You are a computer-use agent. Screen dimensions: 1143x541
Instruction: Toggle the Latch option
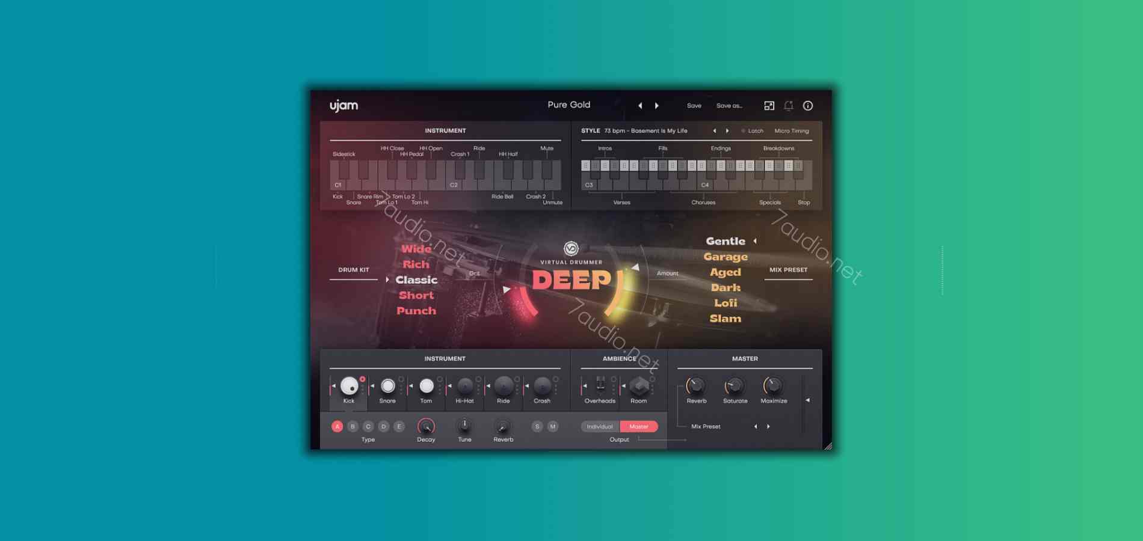point(752,131)
